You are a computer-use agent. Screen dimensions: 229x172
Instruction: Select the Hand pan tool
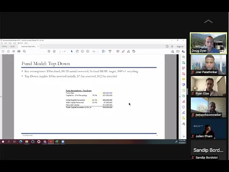77,51
